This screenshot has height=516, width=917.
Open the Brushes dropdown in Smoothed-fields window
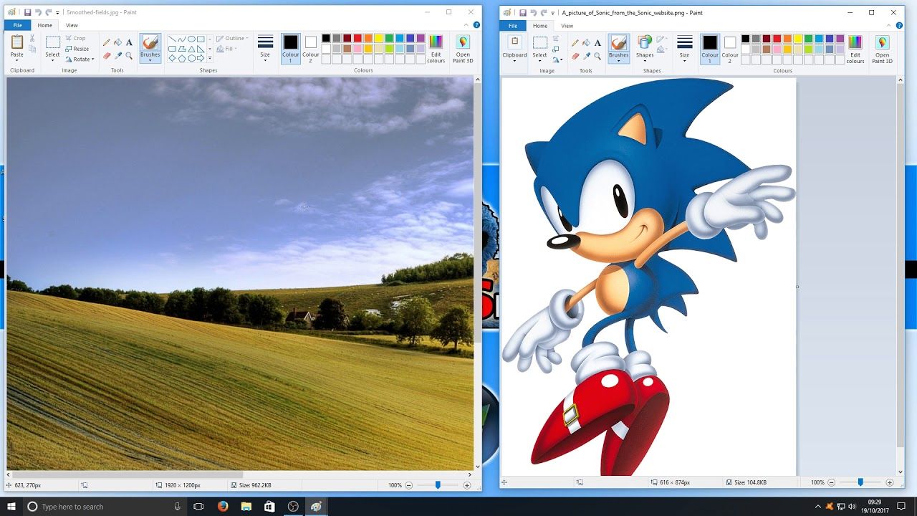(150, 57)
